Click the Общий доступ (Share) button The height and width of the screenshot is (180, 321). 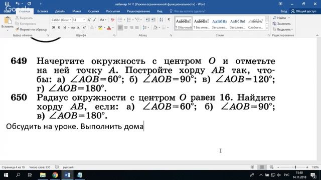pyautogui.click(x=304, y=11)
